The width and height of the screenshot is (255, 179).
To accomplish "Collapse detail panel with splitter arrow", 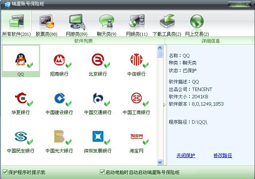I will pyautogui.click(x=164, y=105).
